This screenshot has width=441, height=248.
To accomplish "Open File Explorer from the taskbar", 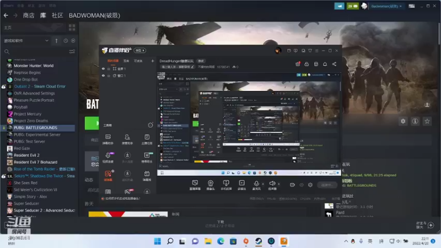I will click(x=208, y=241).
